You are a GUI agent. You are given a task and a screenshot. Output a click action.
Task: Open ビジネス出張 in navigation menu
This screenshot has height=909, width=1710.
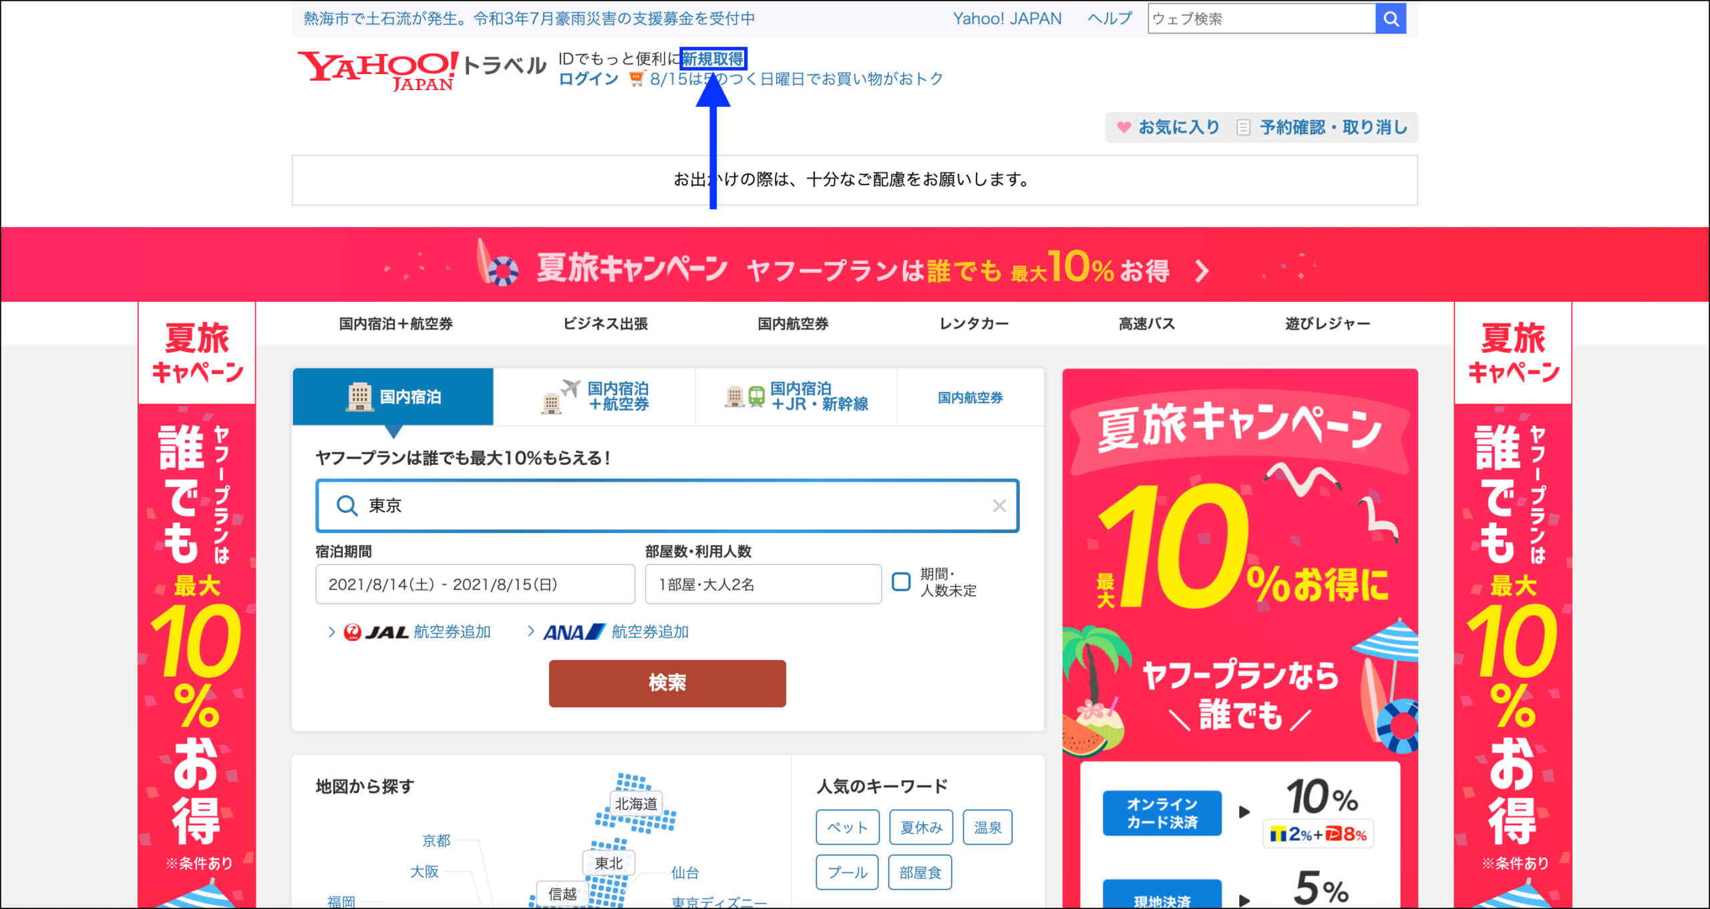click(x=605, y=324)
